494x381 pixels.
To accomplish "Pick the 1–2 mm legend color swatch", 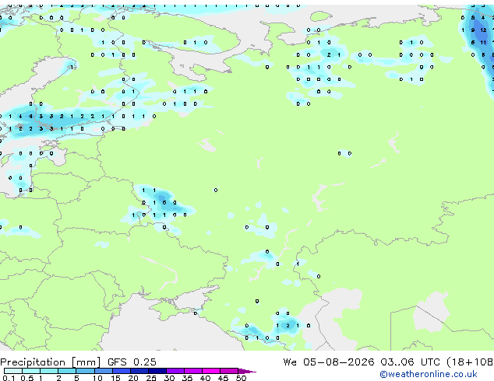I will pos(49,371).
